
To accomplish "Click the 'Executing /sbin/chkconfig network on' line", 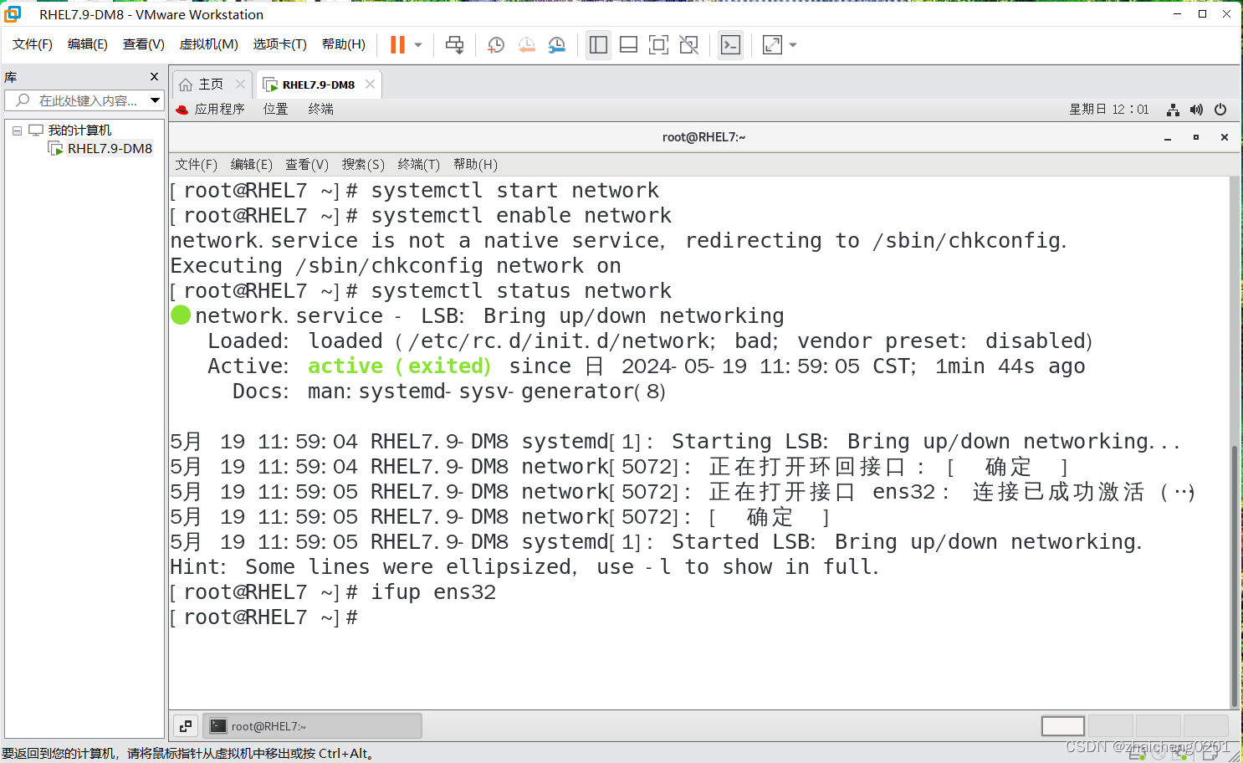I will tap(396, 266).
